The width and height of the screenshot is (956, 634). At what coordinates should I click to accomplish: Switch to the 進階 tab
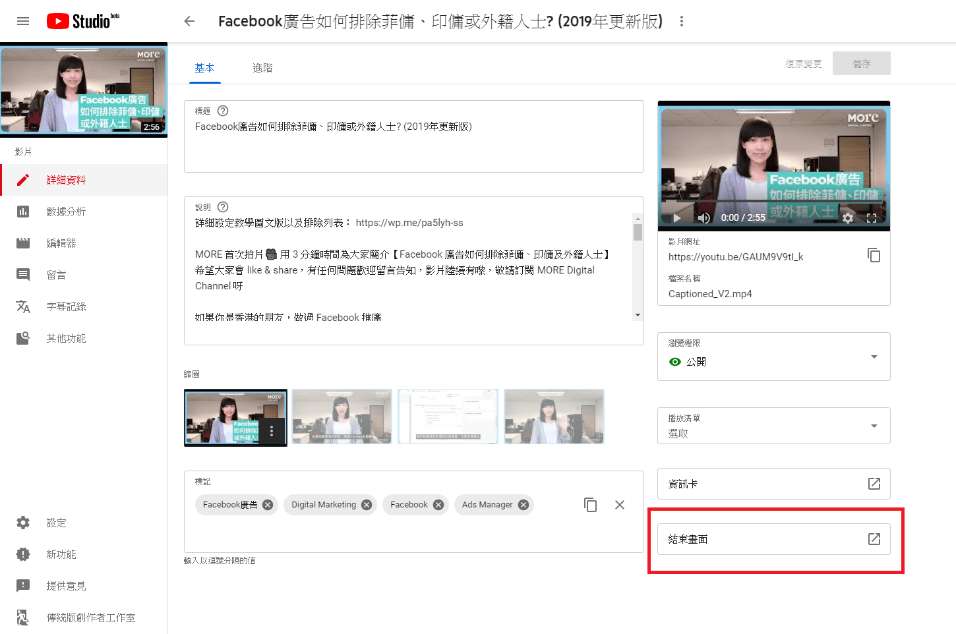coord(262,68)
